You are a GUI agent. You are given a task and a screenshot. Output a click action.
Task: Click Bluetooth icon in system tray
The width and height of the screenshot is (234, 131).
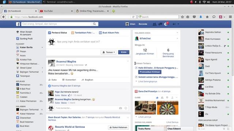pos(200,2)
